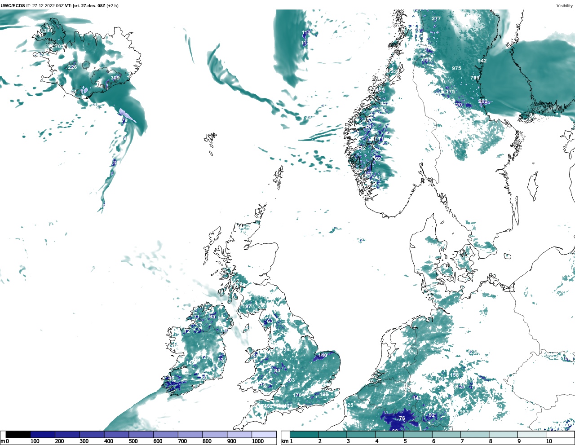The height and width of the screenshot is (445, 575).
Task: Click the 'km' unit label of the legend
Action: [x=284, y=441]
